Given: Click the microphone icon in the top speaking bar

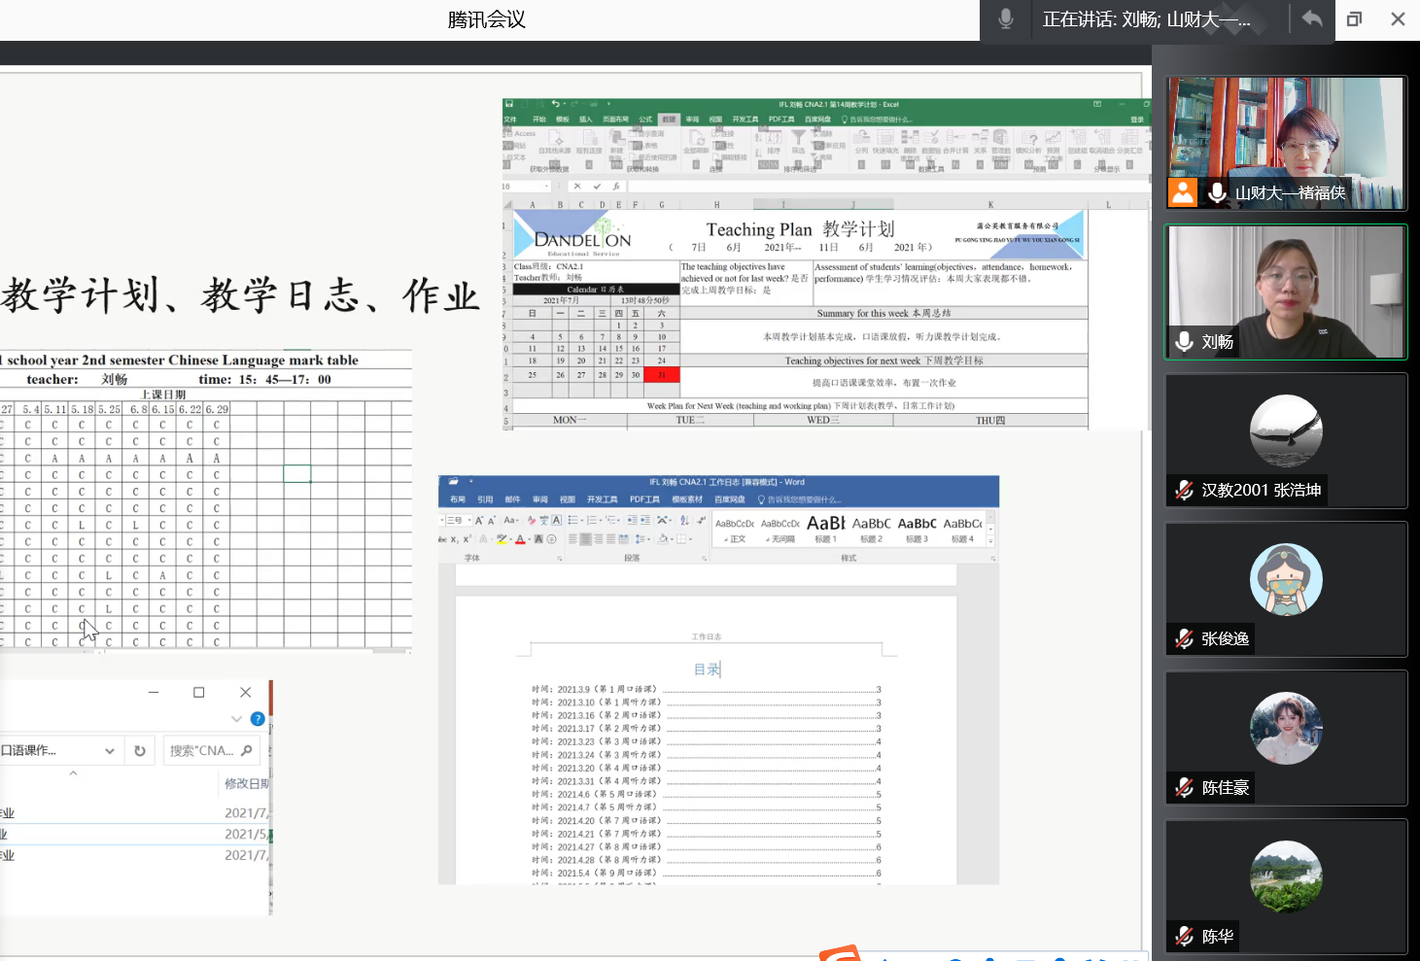Looking at the screenshot, I should tap(1006, 19).
